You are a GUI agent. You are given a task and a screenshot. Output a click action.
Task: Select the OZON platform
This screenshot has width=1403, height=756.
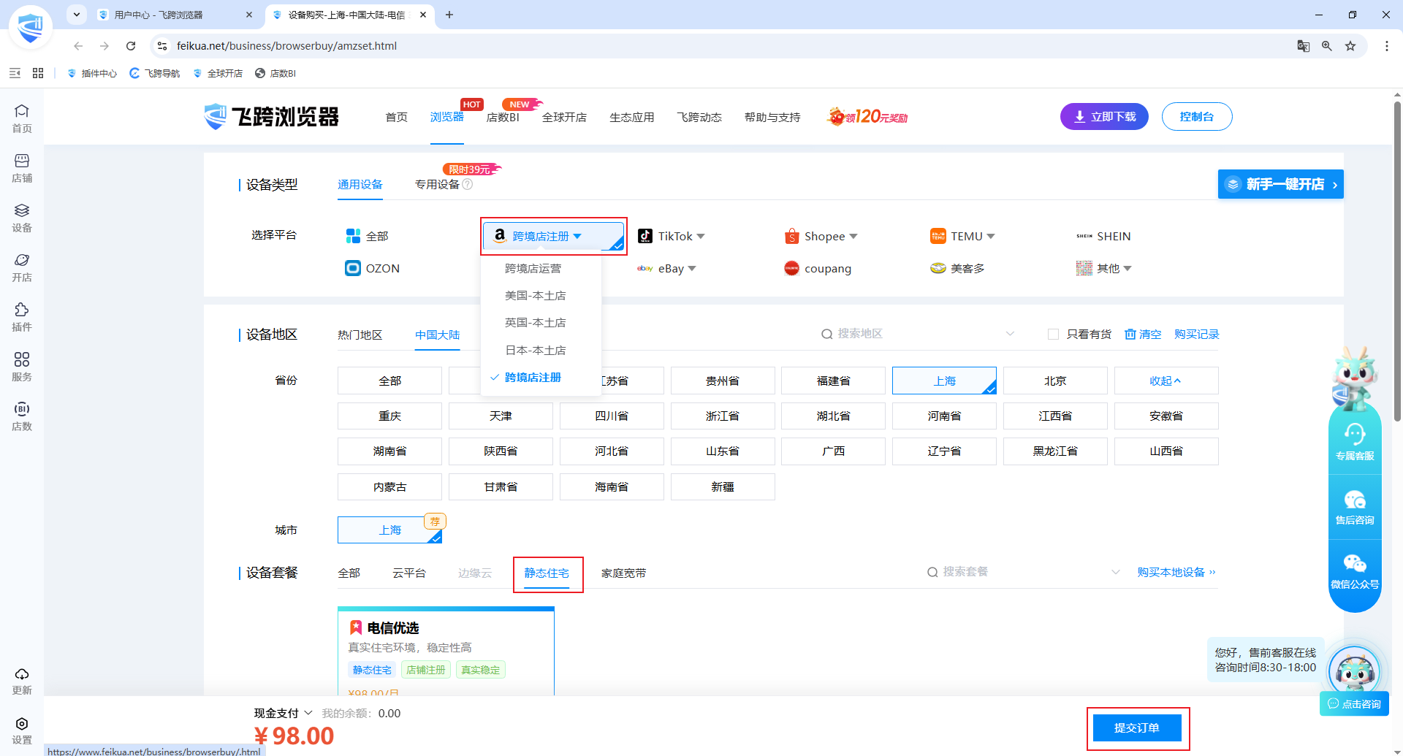373,268
